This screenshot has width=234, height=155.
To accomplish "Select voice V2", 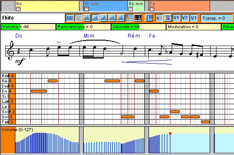I will click(x=185, y=18).
